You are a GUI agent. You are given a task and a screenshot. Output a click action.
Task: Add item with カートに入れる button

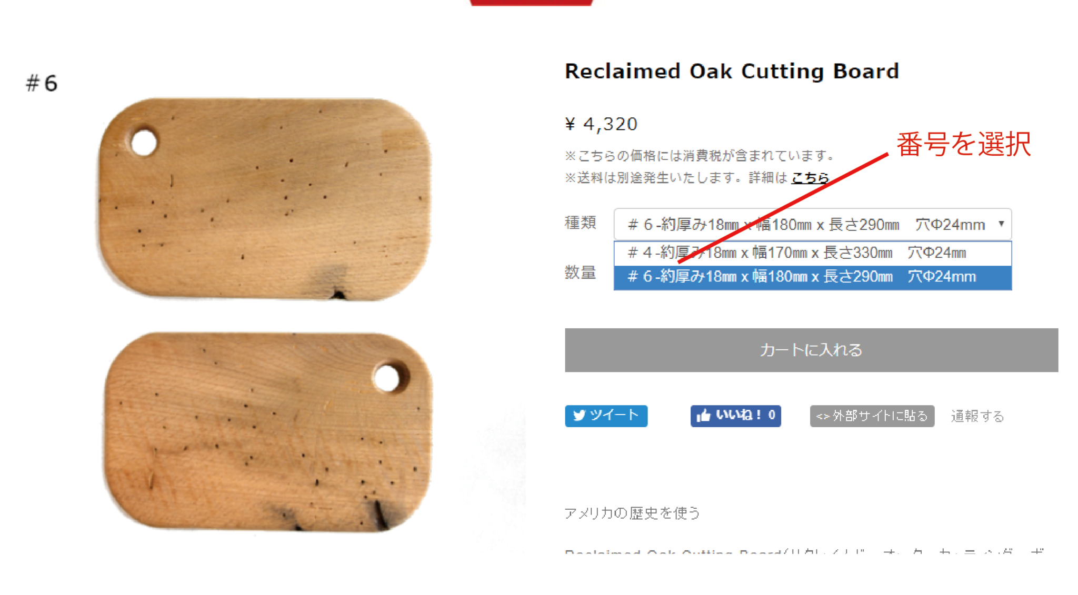[x=811, y=350]
